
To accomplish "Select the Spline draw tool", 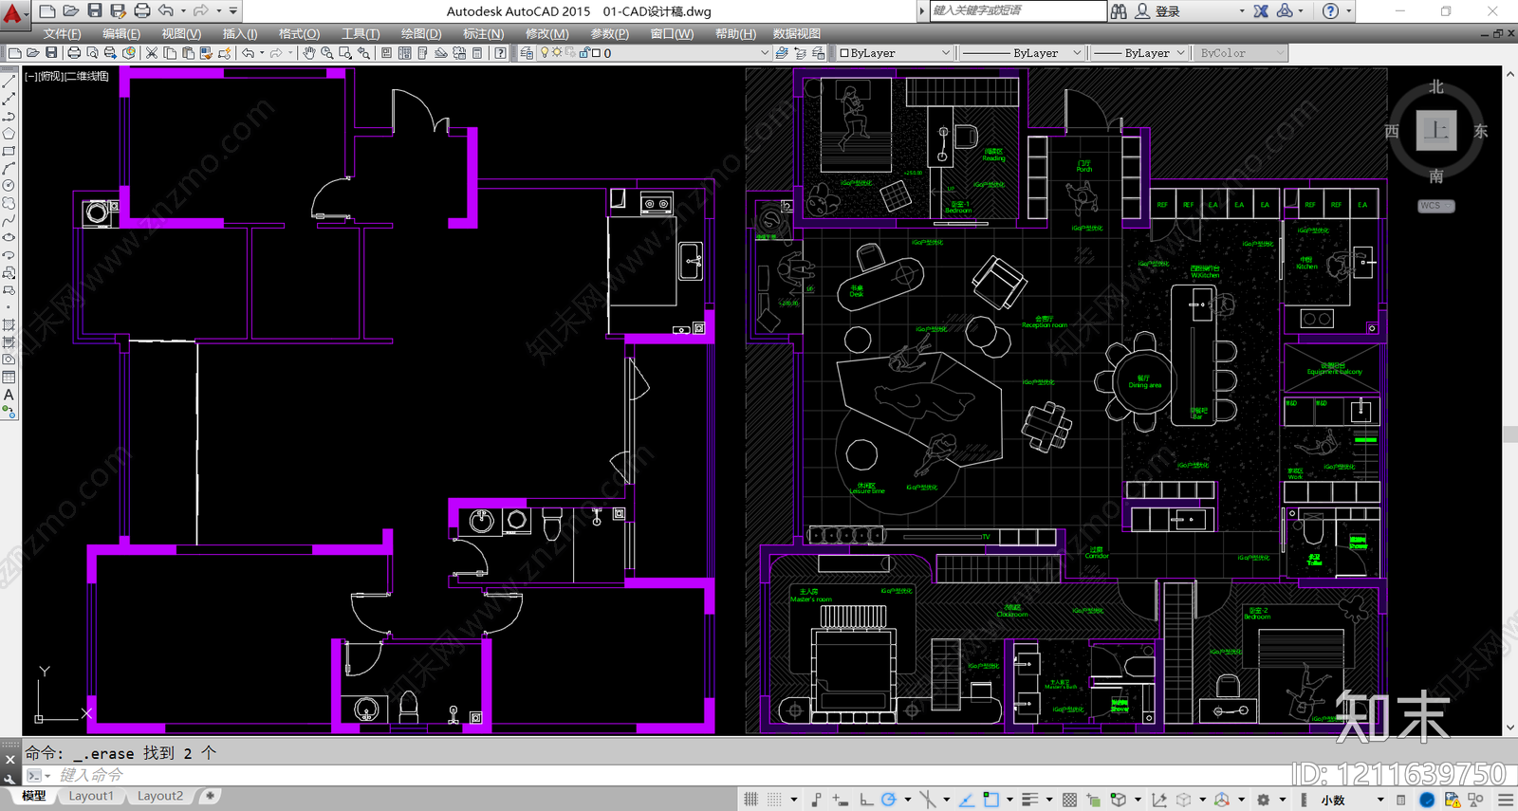I will click(x=9, y=221).
